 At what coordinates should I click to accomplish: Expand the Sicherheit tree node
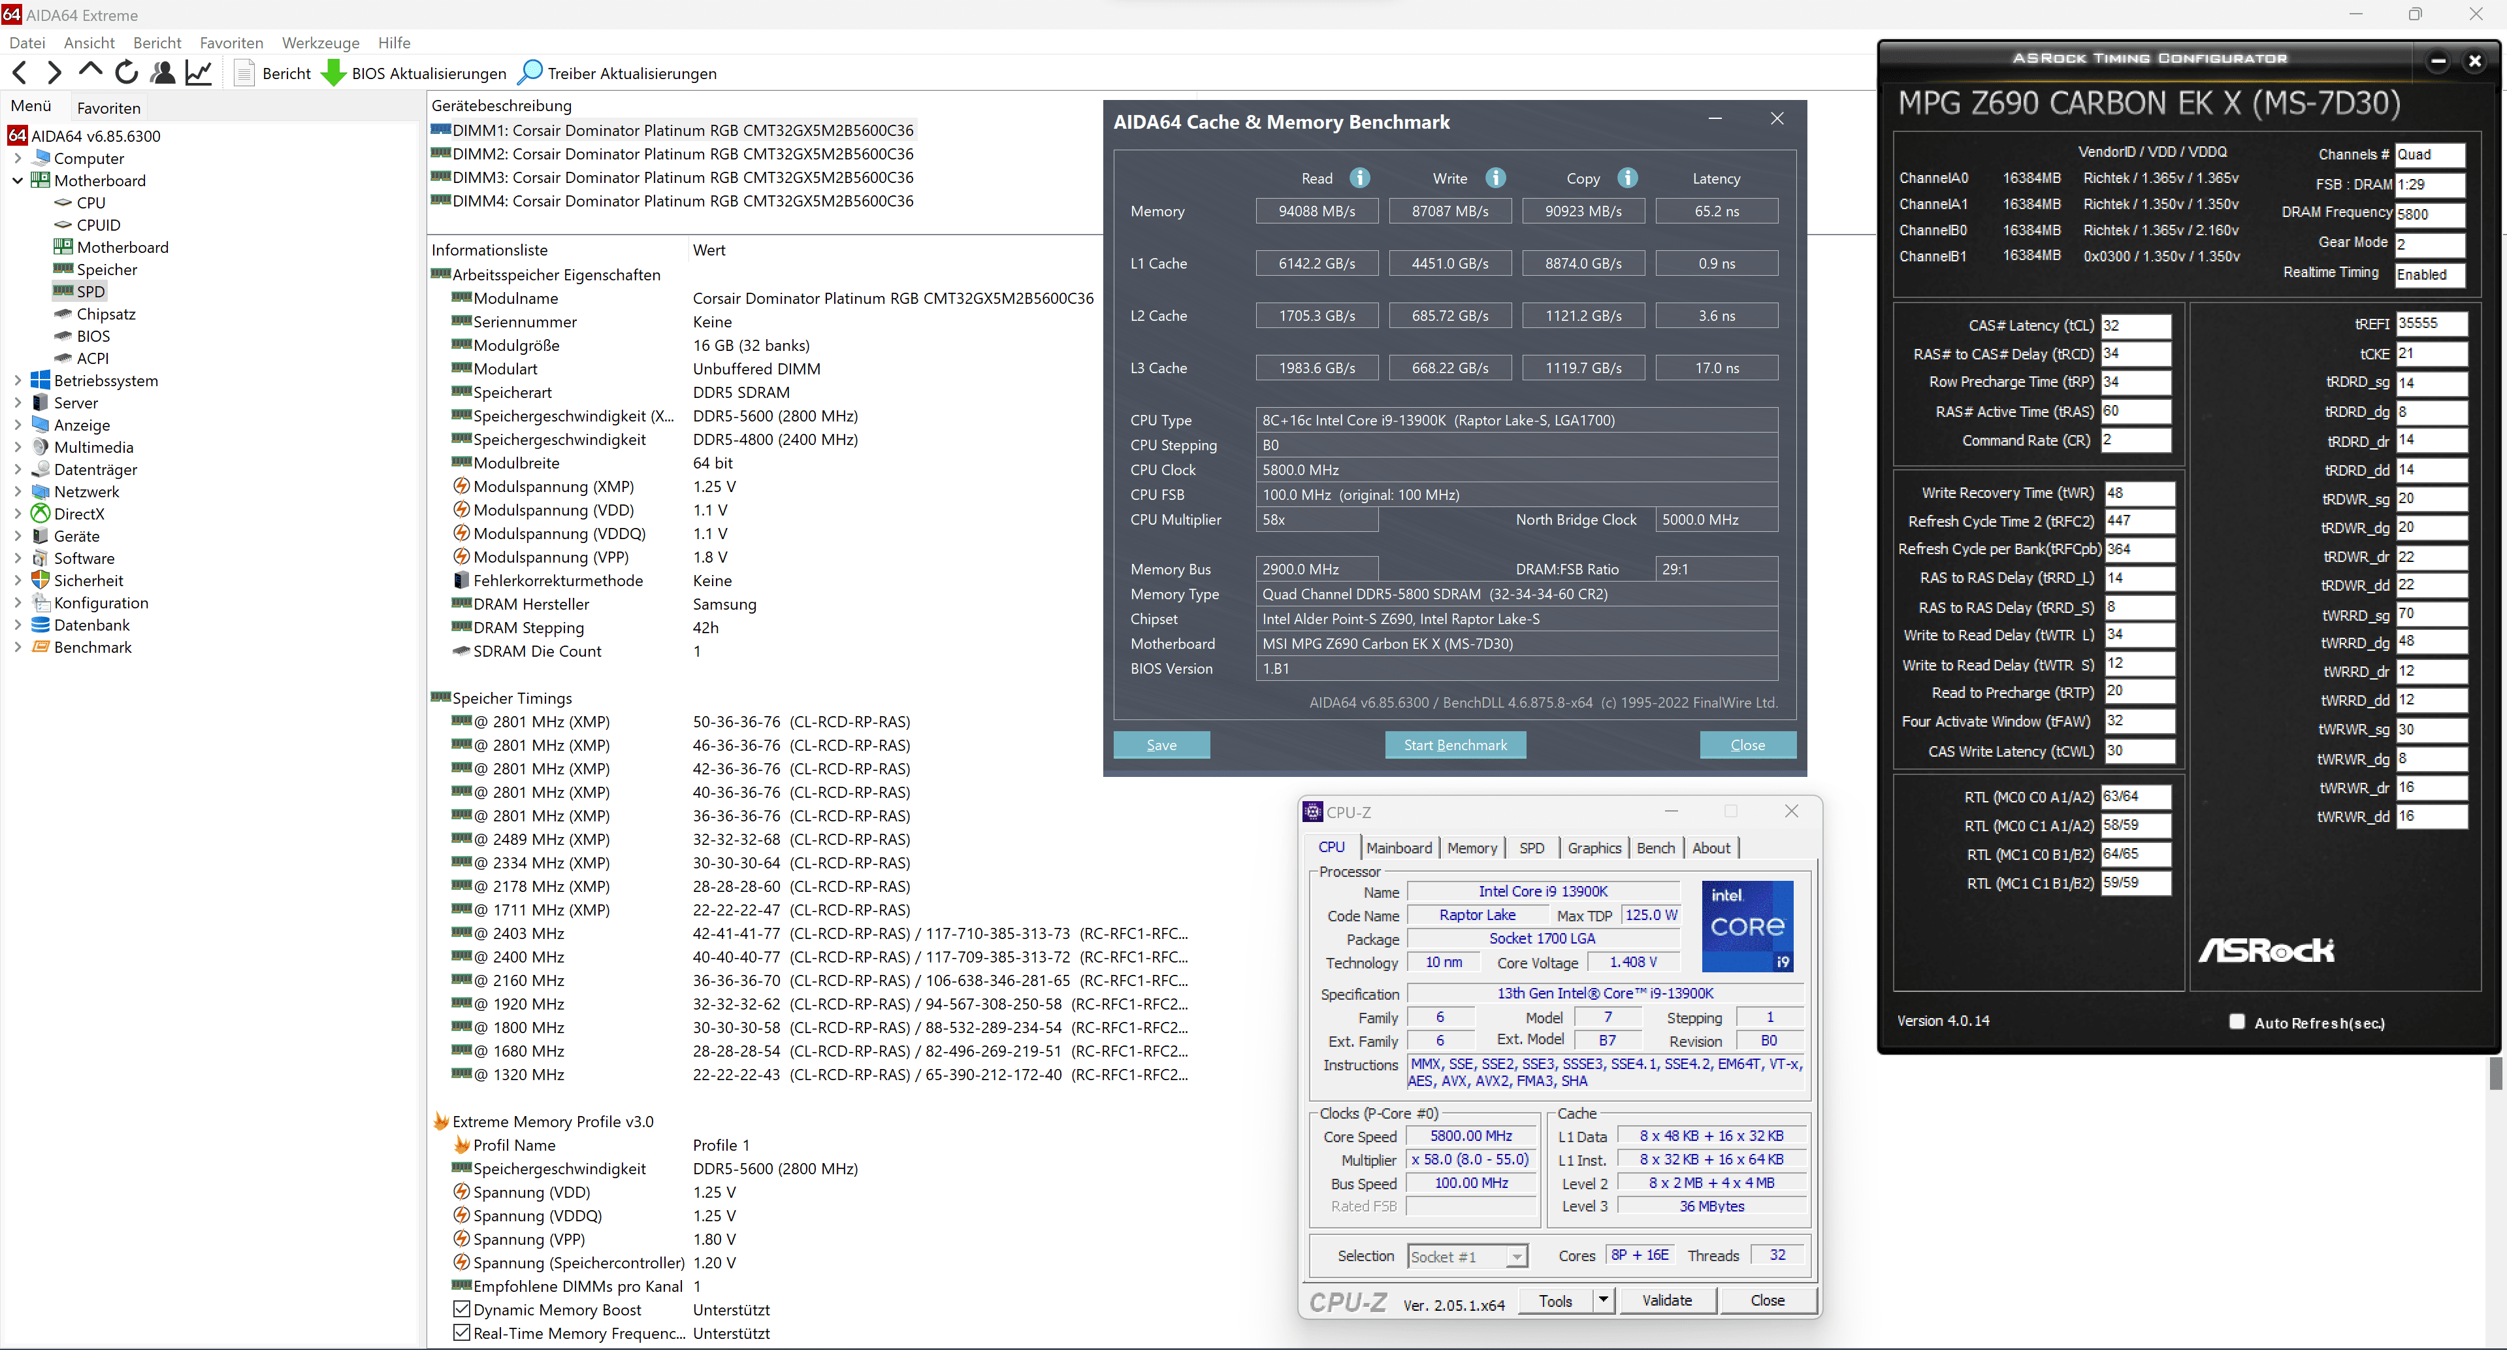click(x=18, y=581)
